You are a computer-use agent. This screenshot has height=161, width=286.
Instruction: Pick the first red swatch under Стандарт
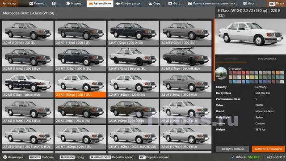pos(231,72)
